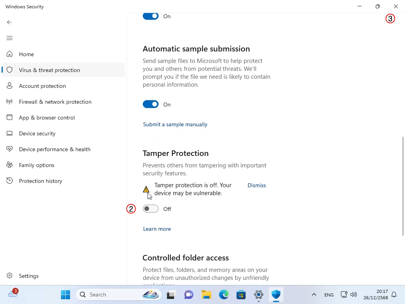
Task: Dismiss the tamper protection warning
Action: tap(257, 185)
